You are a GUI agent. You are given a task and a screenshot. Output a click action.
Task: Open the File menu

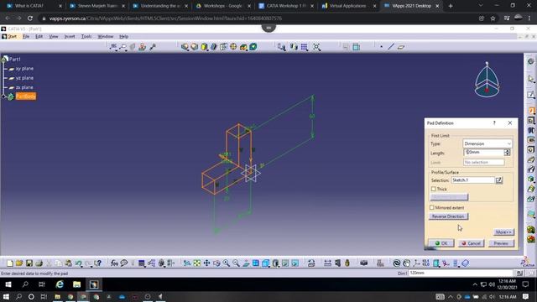tap(26, 36)
